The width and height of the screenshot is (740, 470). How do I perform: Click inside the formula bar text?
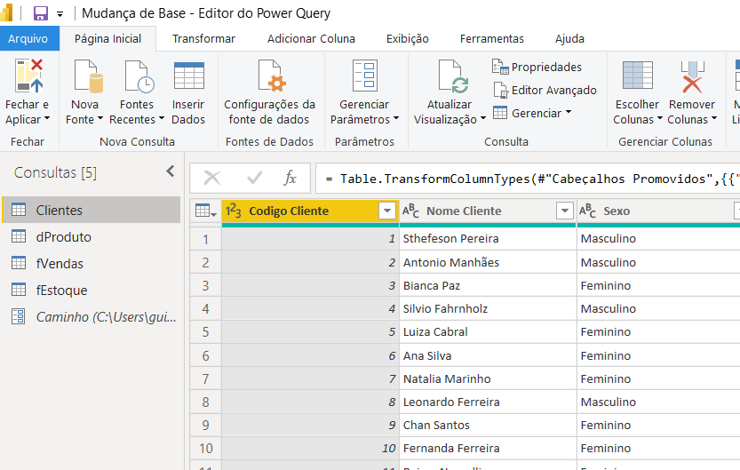point(529,179)
